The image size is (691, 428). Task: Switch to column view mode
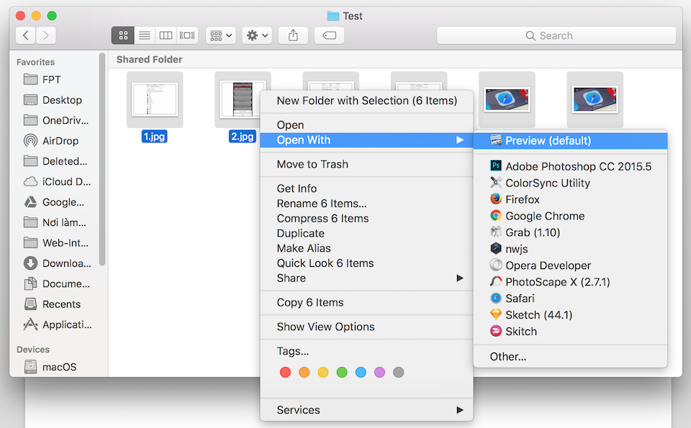(166, 35)
